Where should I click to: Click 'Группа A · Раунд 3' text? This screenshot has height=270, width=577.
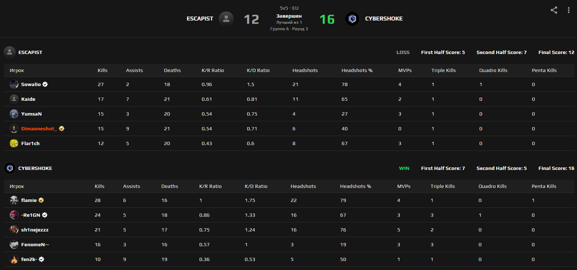tap(289, 29)
